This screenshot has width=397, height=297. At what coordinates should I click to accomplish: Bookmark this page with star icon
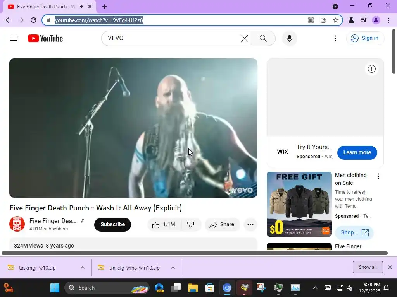(336, 20)
